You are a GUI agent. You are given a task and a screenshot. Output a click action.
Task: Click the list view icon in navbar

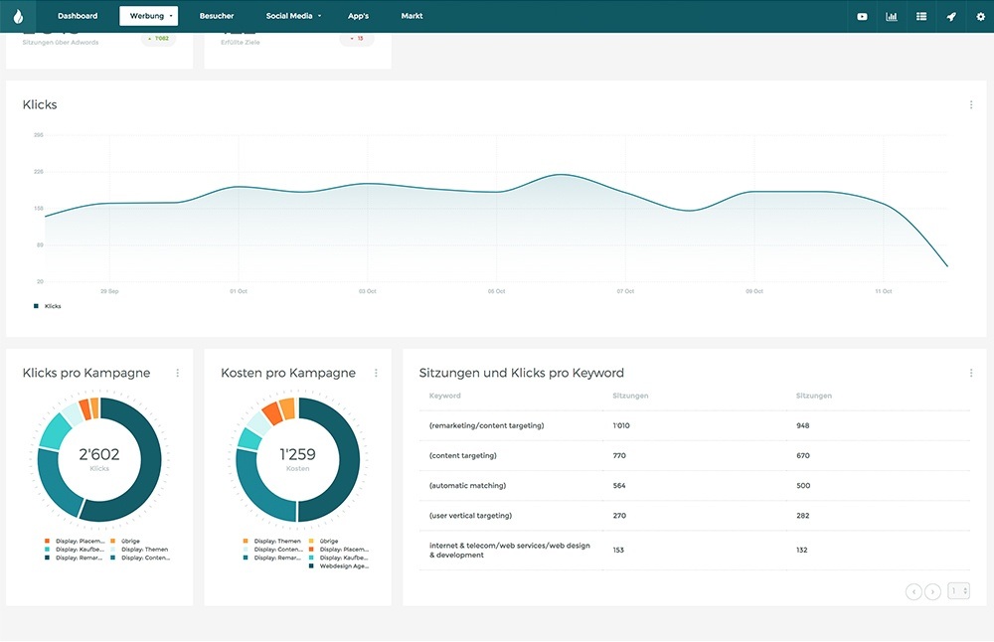[x=921, y=17]
